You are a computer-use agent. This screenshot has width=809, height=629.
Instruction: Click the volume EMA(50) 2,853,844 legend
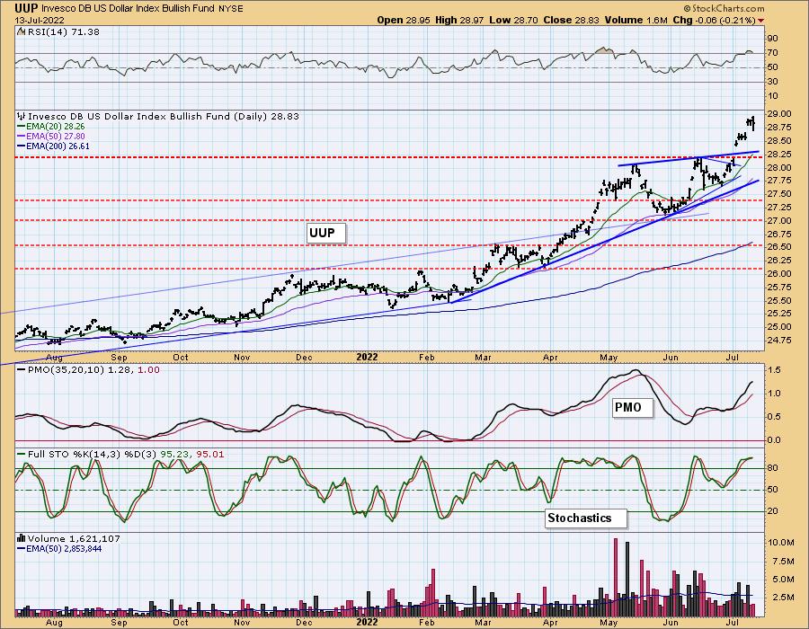click(59, 548)
